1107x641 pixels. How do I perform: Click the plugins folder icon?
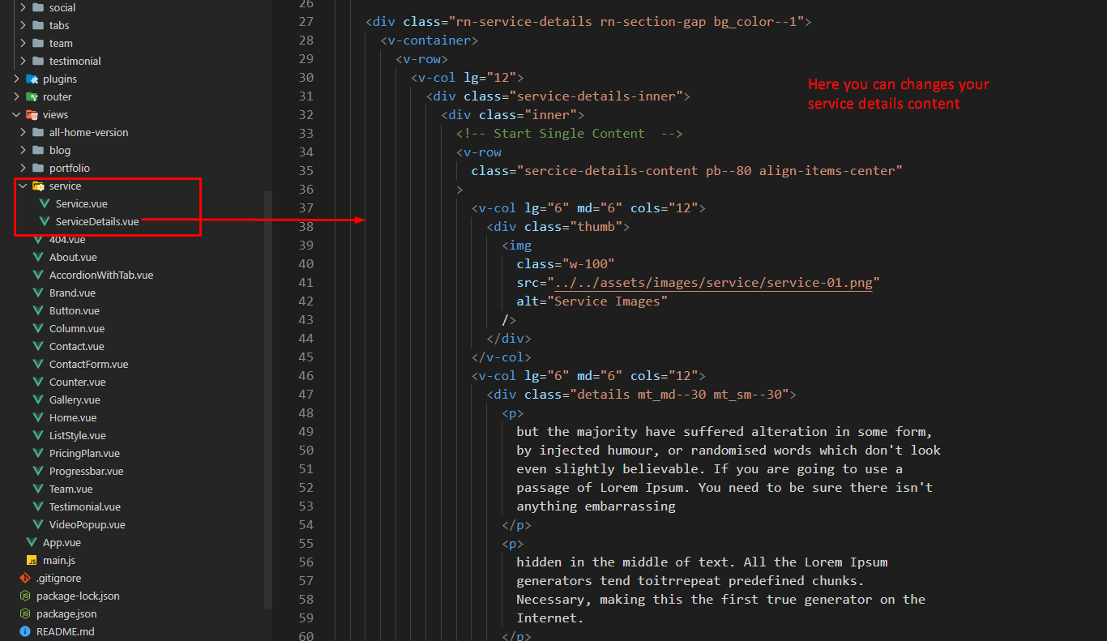coord(32,79)
